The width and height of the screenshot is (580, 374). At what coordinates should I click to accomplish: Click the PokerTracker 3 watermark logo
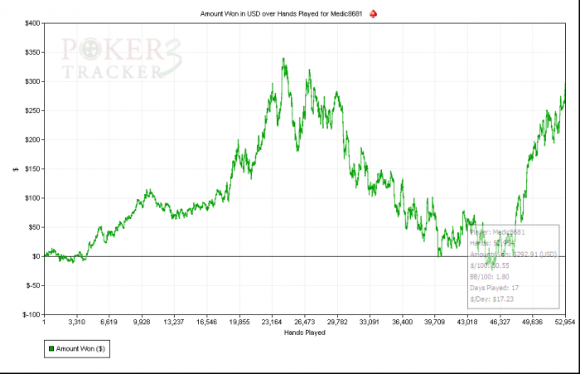(x=122, y=59)
